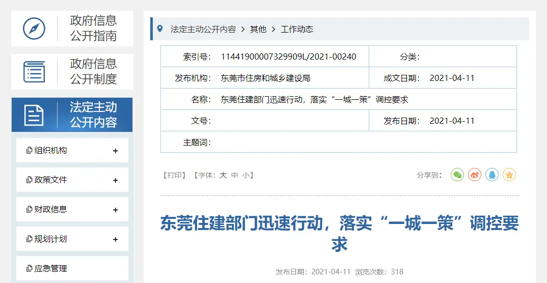Click the 发布机构 label cell
The image size is (547, 283).
(x=193, y=78)
